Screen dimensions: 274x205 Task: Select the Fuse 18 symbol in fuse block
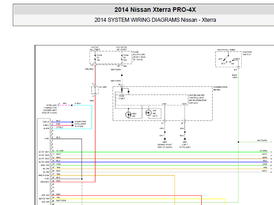(95, 57)
